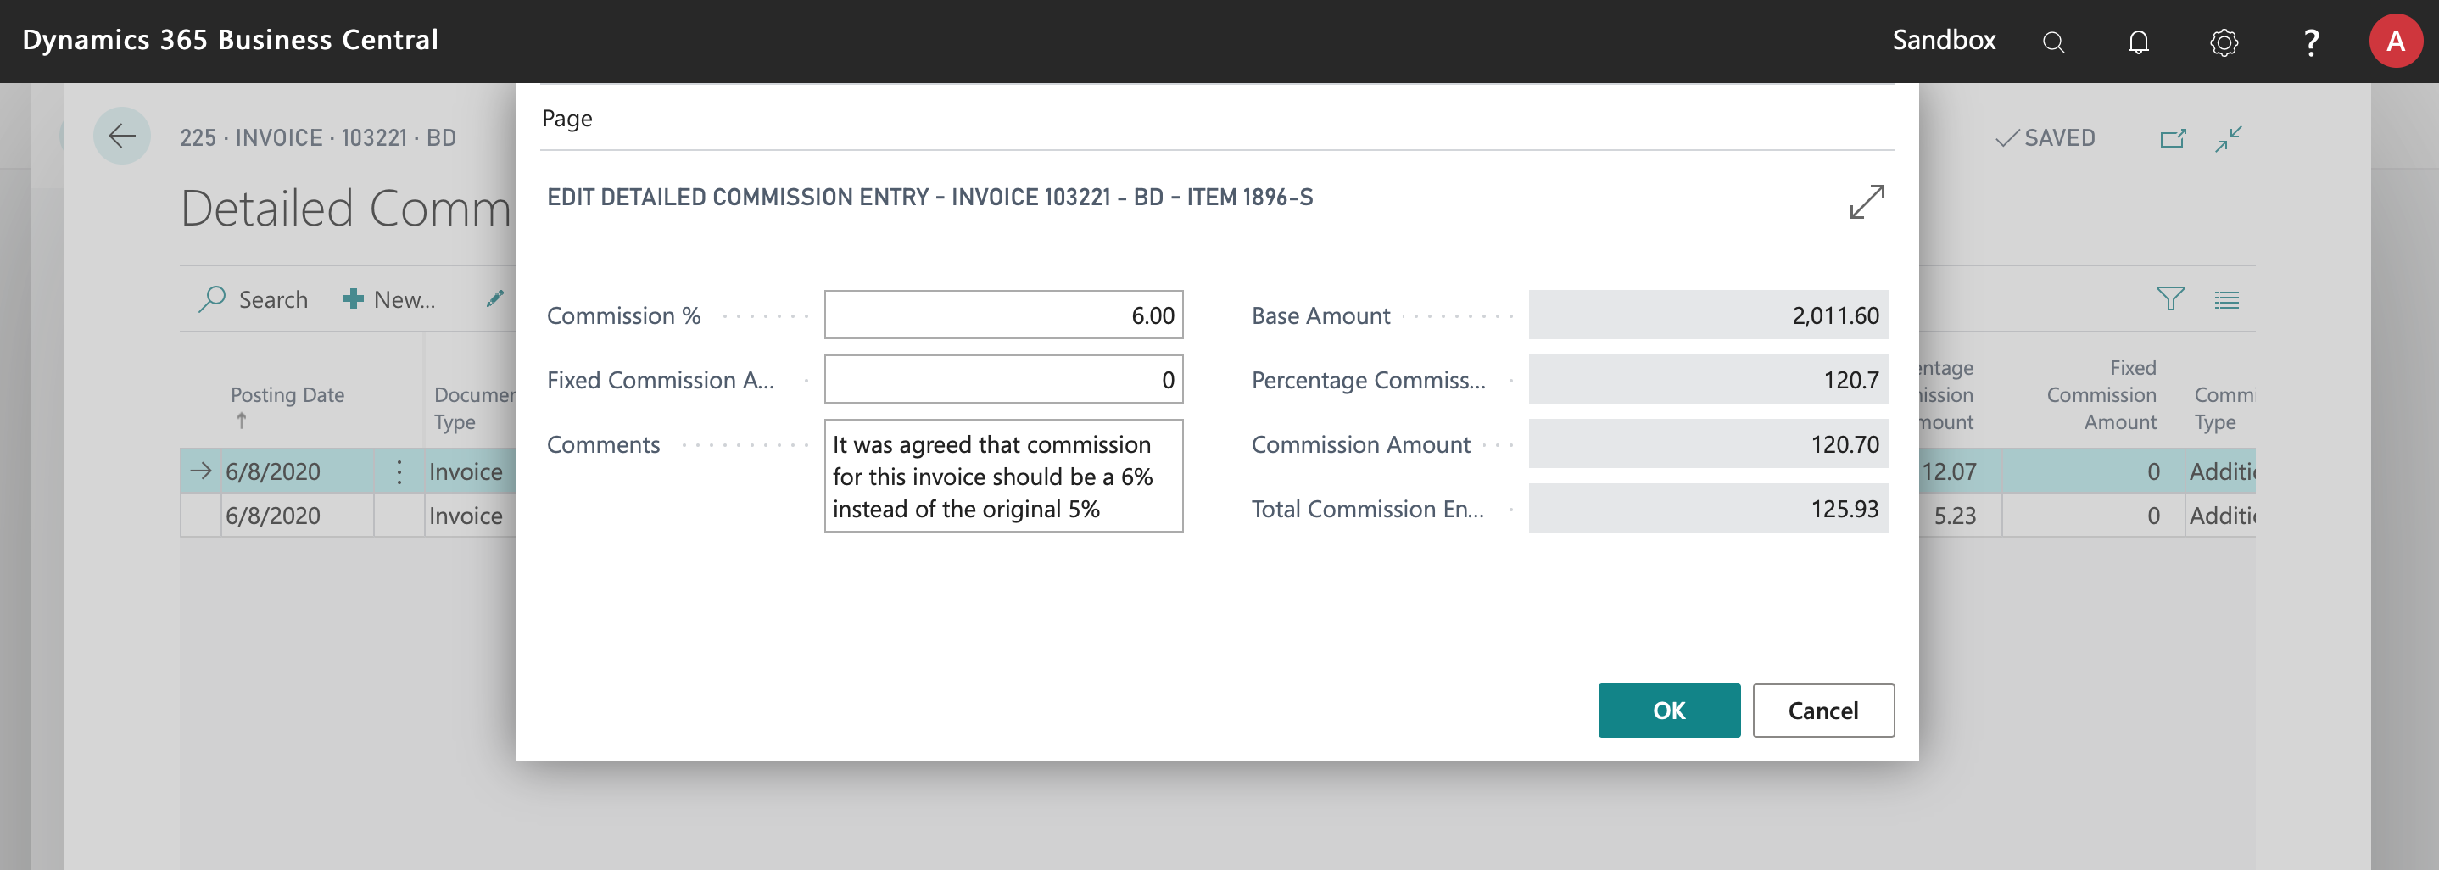Select the second 6/8/2020 row date
The image size is (2439, 870).
point(273,516)
